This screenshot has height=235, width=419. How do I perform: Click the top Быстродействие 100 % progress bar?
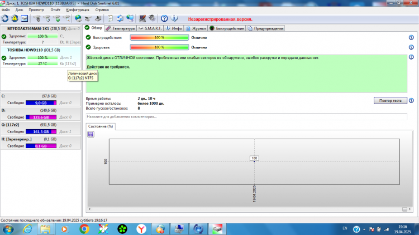coord(160,37)
